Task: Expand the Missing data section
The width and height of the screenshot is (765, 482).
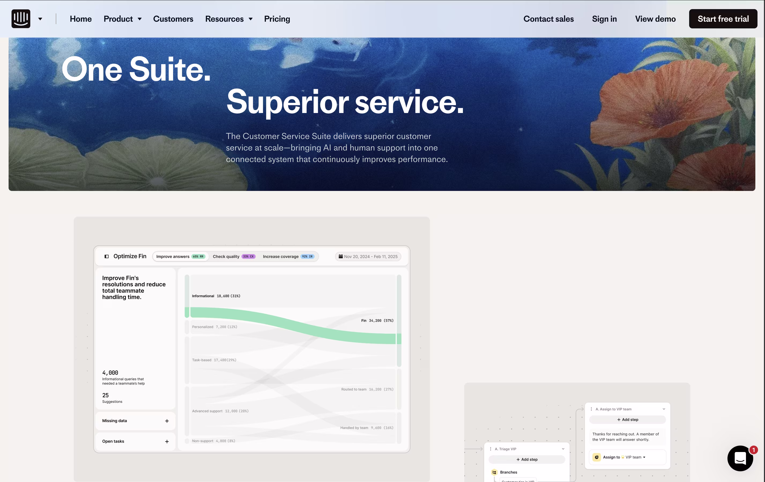Action: click(135, 421)
